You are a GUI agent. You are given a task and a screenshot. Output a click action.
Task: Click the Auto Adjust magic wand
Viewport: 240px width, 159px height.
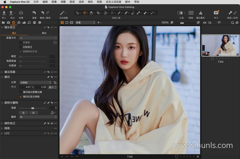[x=62, y=13]
